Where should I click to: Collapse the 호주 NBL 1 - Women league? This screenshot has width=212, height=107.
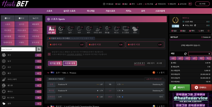(48, 72)
